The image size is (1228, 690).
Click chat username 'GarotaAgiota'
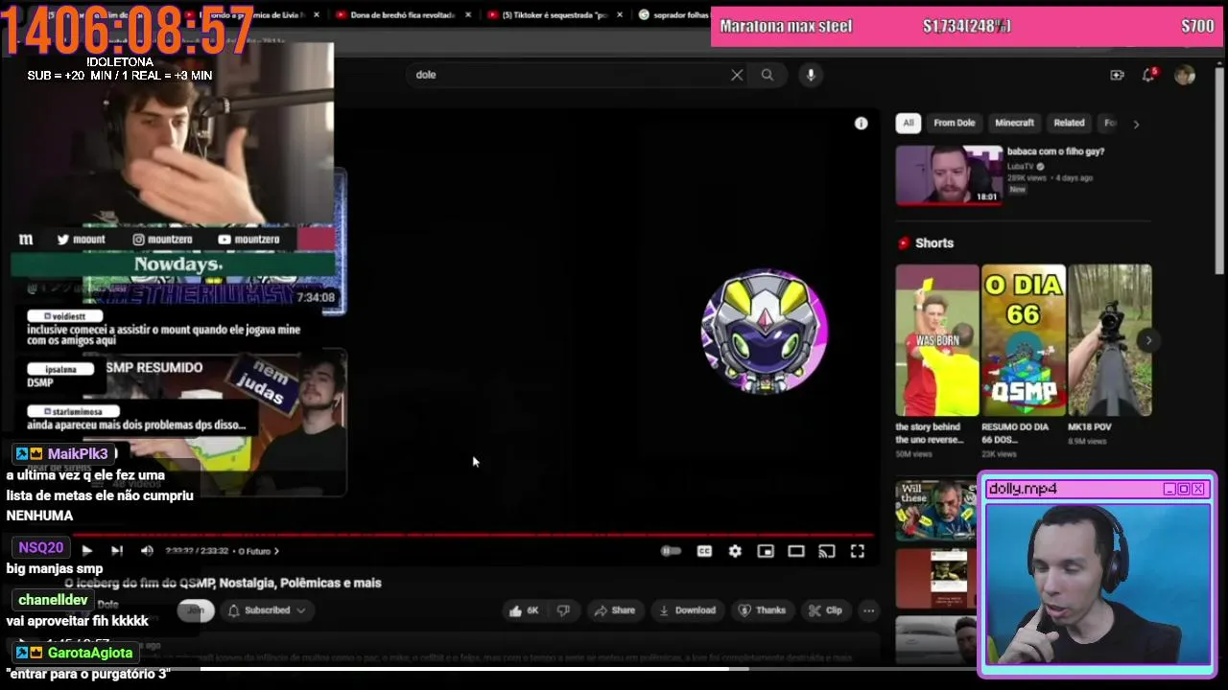[90, 653]
